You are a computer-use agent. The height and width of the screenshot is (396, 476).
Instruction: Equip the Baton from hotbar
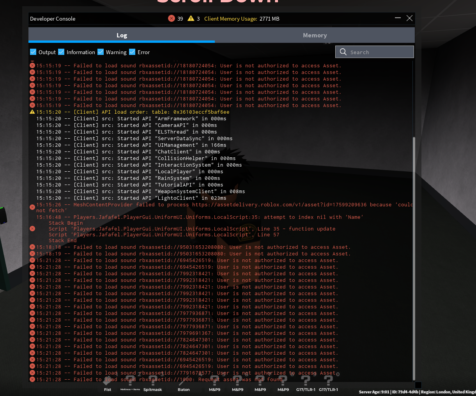click(184, 383)
